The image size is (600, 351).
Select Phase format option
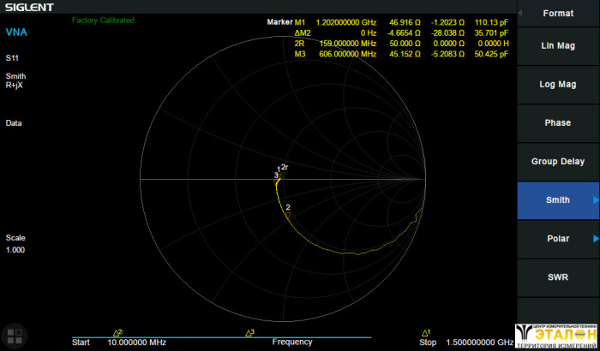click(x=558, y=123)
